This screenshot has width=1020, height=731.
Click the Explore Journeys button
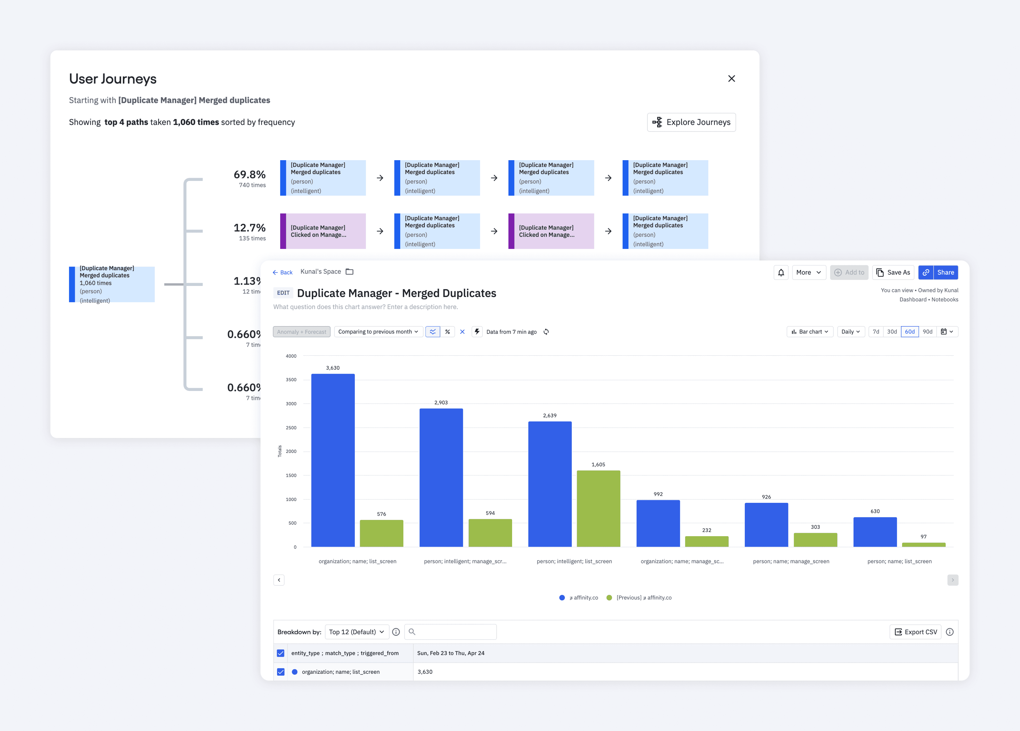coord(691,122)
